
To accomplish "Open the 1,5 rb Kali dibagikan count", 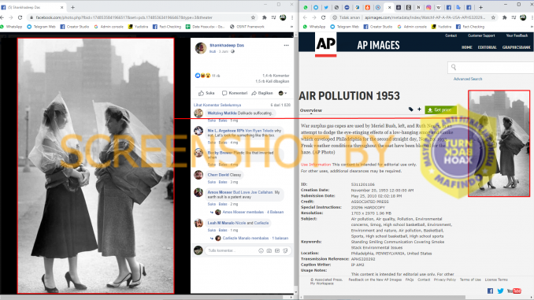I will click(x=273, y=81).
